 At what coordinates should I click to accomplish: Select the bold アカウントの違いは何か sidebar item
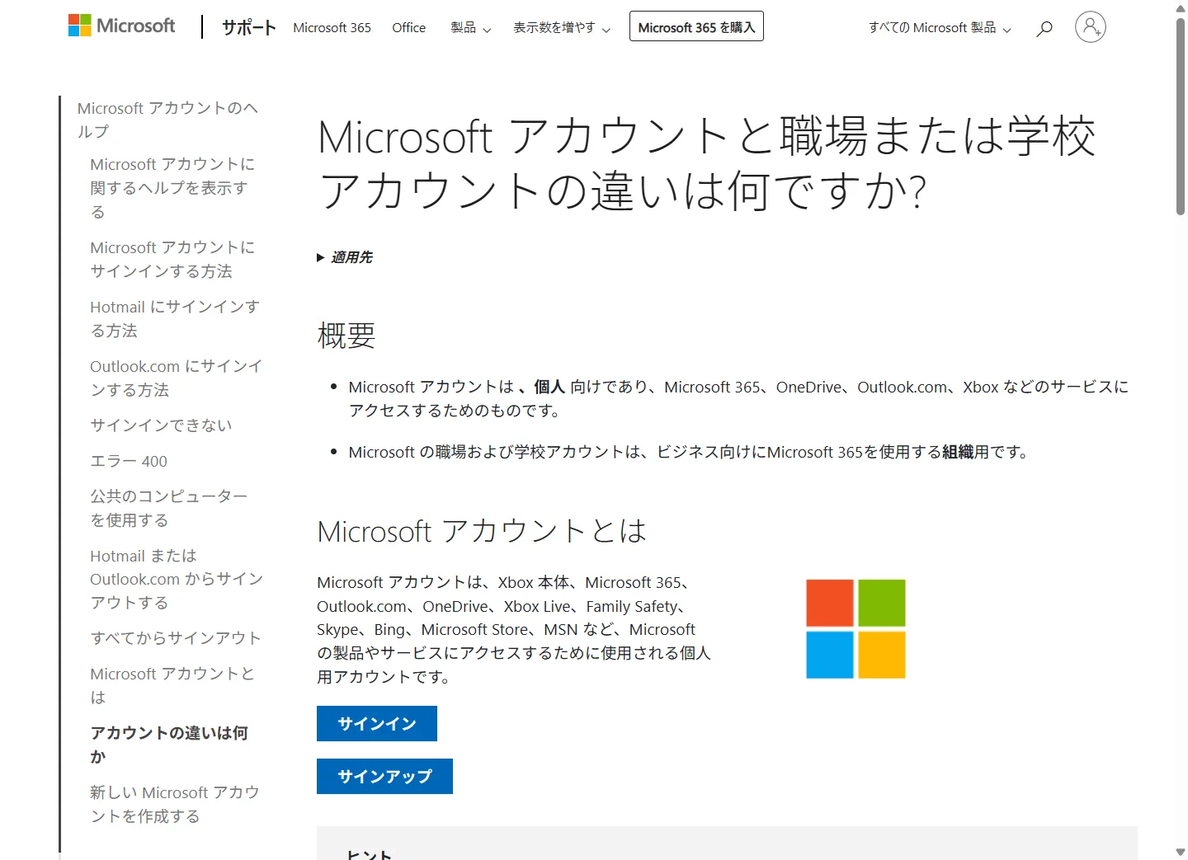pos(169,745)
